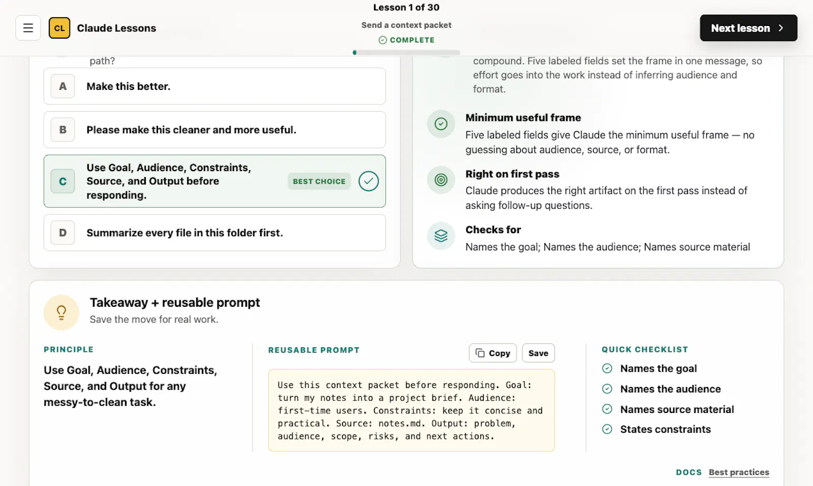Click the lesson progress bar
Image resolution: width=813 pixels, height=486 pixels.
(x=407, y=52)
